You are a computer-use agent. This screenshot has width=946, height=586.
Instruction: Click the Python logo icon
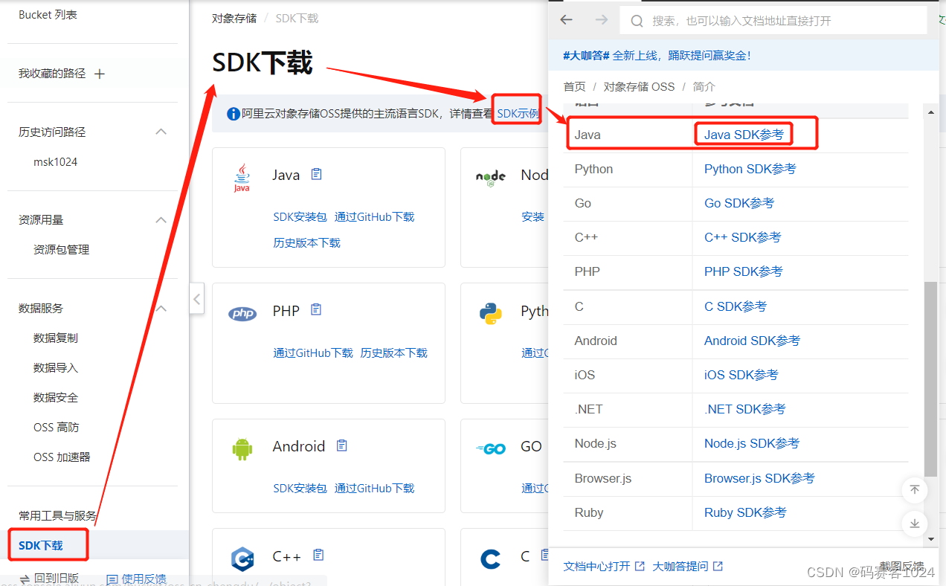point(491,314)
